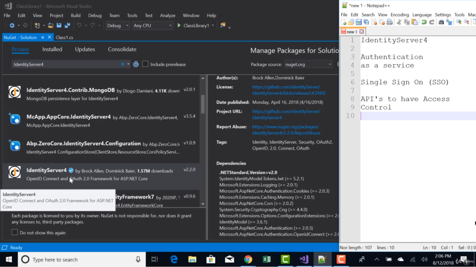Screen dimensions: 476x267
Task: Open Google Chrome from the taskbar
Action: (x=248, y=259)
